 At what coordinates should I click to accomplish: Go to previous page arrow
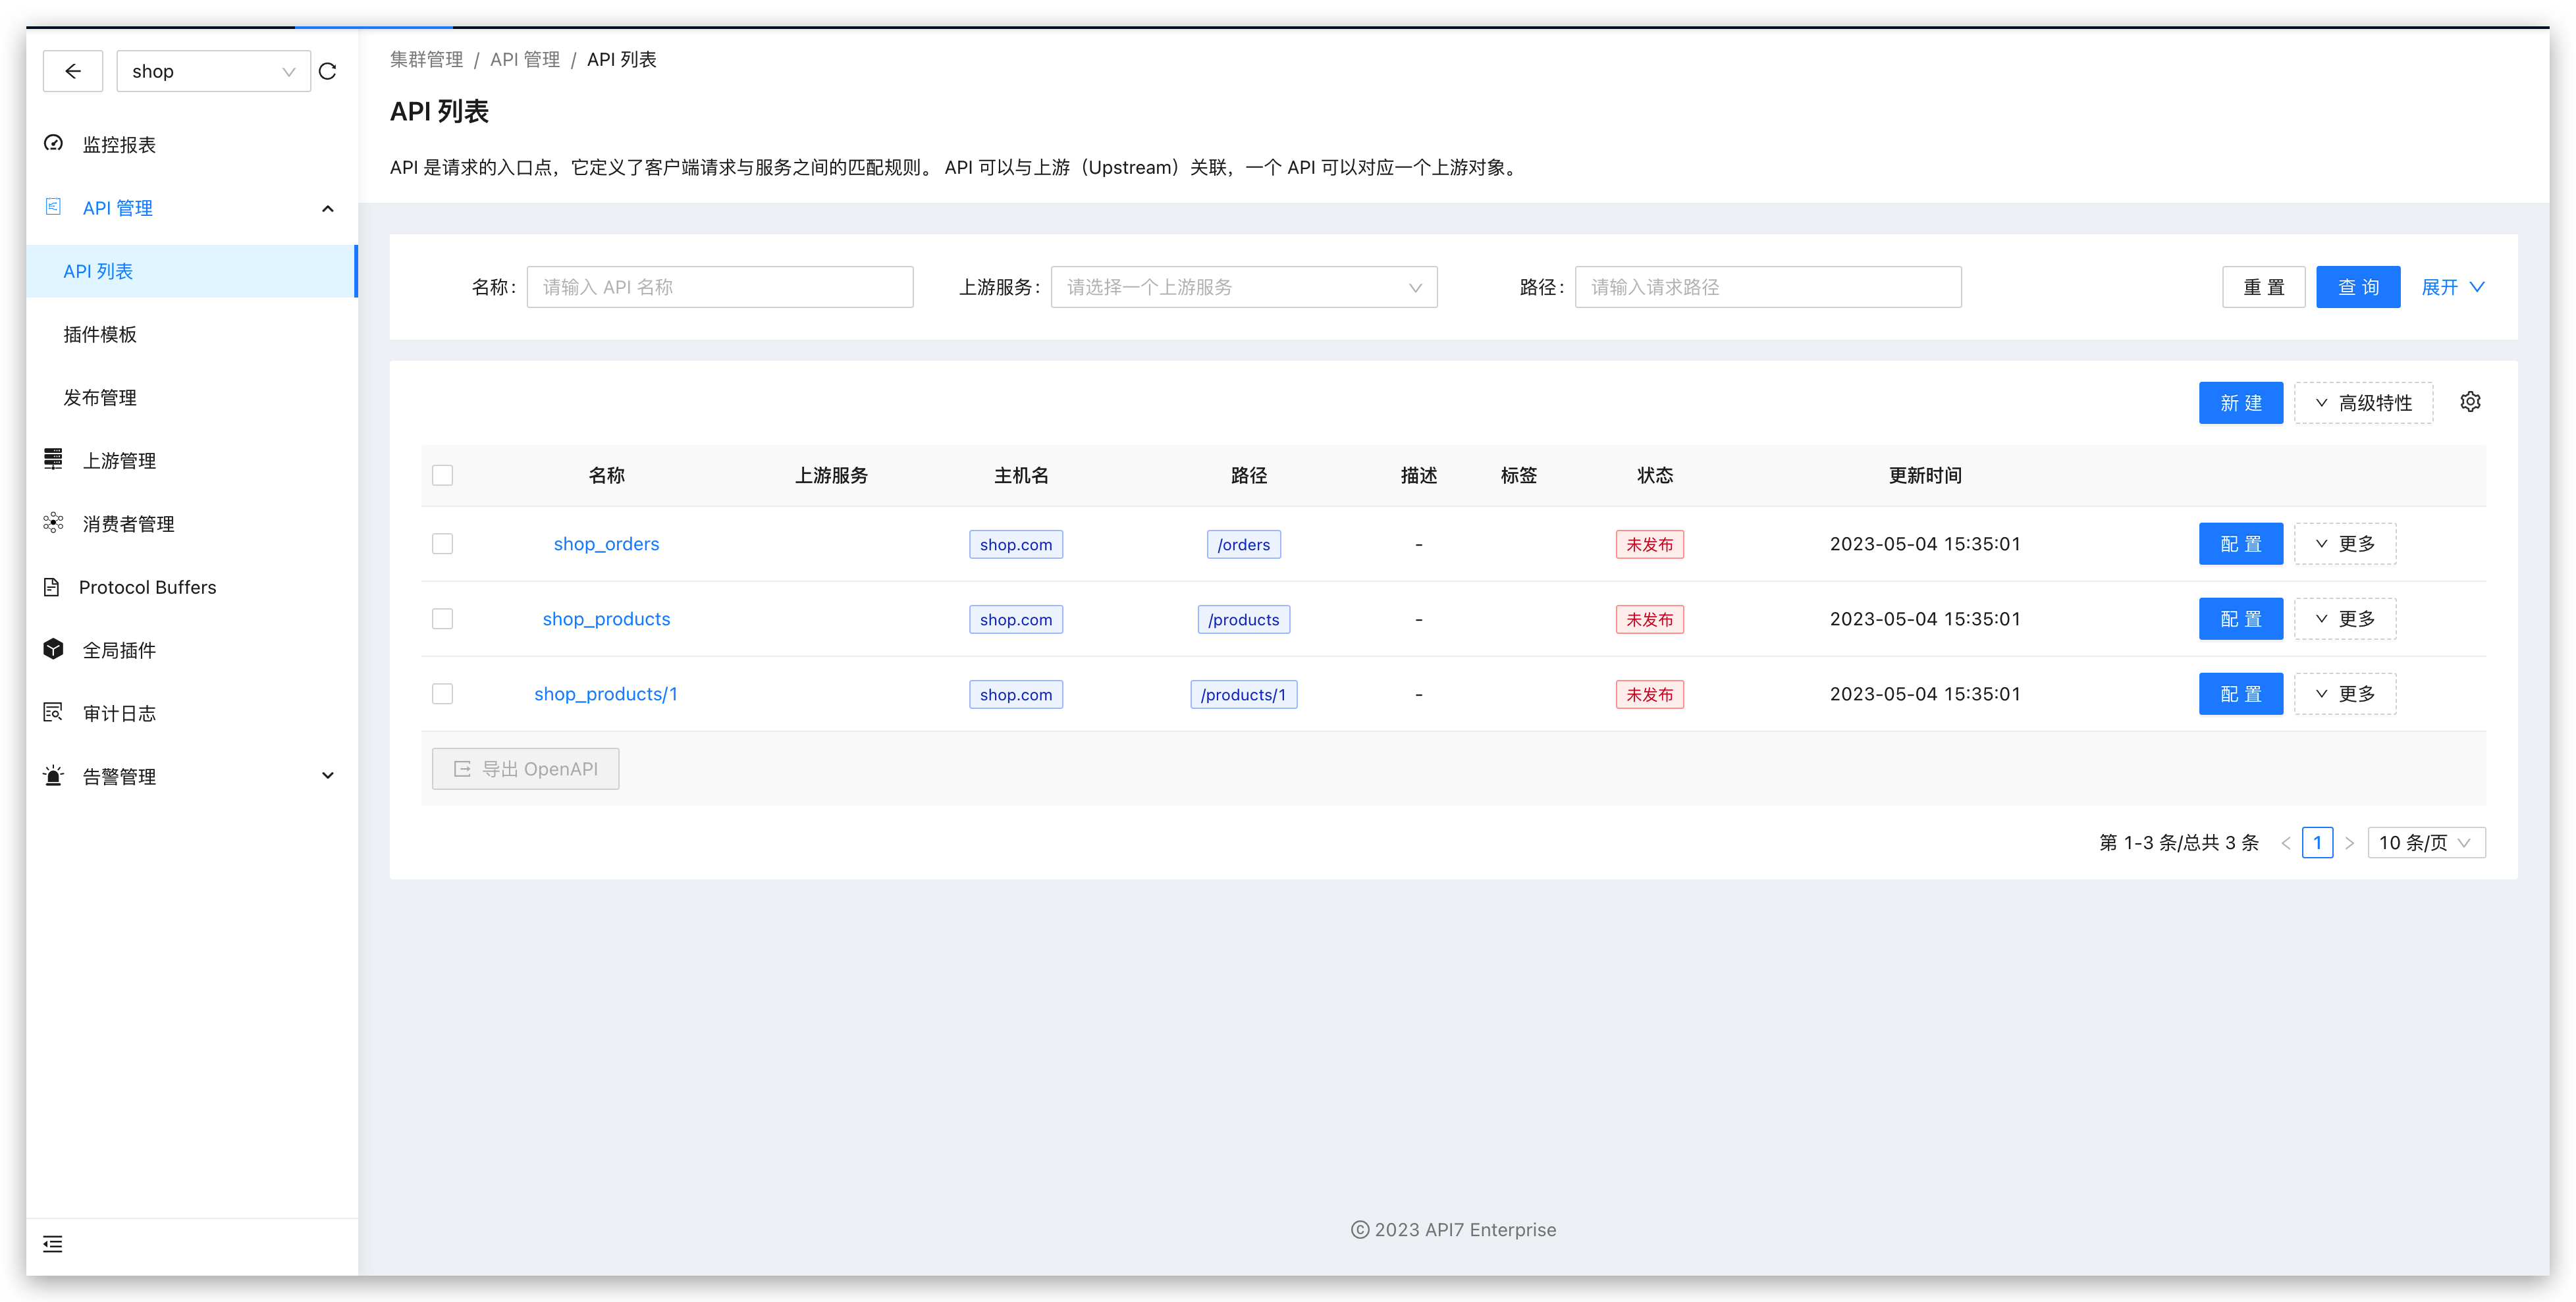(2286, 843)
